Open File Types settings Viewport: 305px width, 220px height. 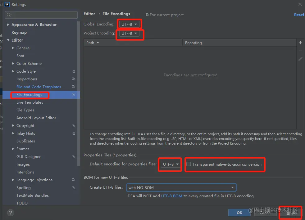click(25, 110)
